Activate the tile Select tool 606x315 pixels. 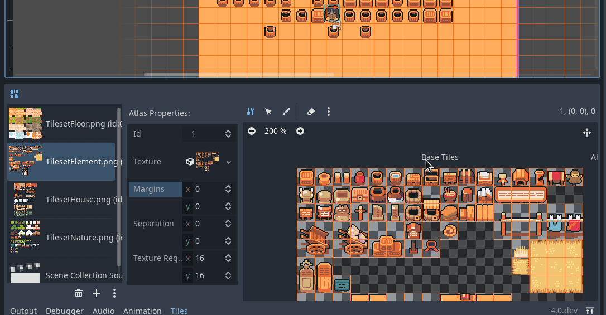pyautogui.click(x=268, y=112)
